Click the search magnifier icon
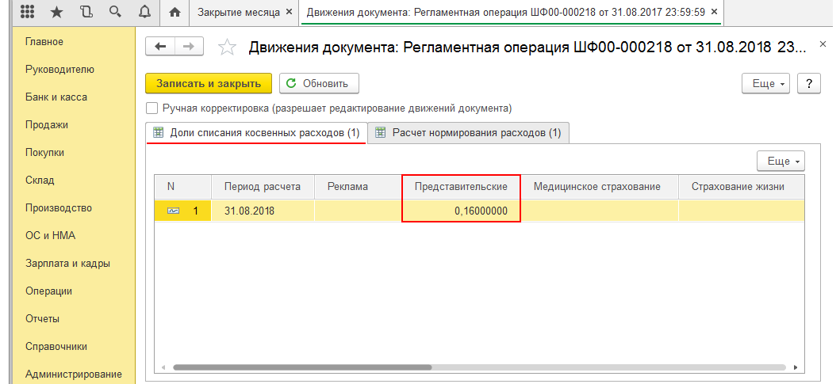 click(x=115, y=13)
